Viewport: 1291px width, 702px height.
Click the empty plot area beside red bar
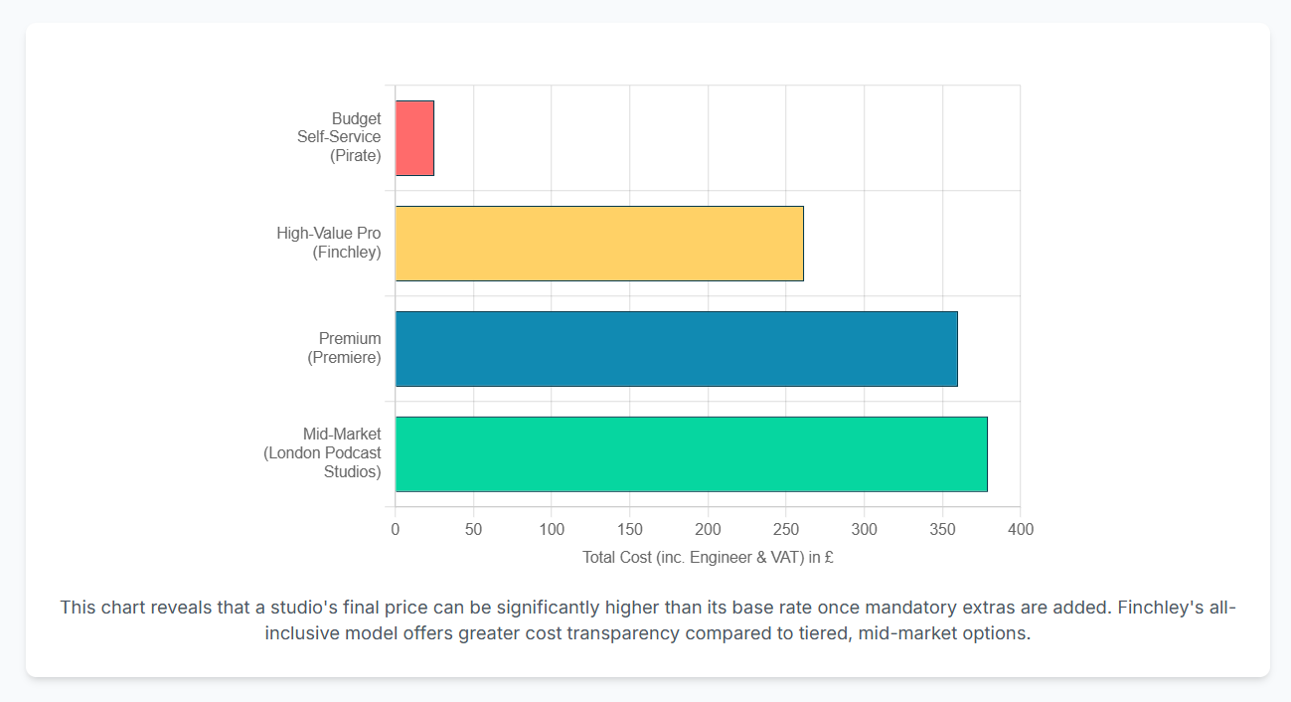[x=726, y=138]
